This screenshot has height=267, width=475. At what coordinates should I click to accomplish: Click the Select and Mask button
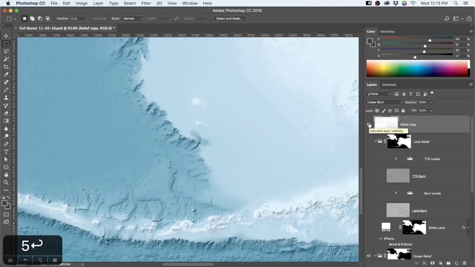(229, 19)
